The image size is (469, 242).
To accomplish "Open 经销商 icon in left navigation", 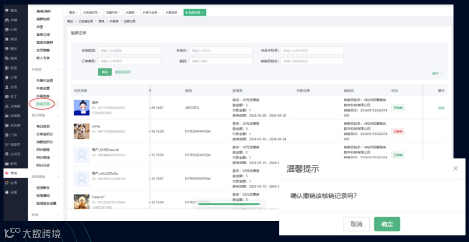I will (x=7, y=116).
